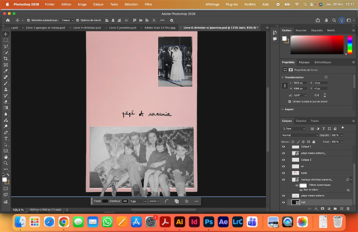Viewport: 358px width, 232px height.
Task: Expand the Aspect section
Action: tap(282, 109)
